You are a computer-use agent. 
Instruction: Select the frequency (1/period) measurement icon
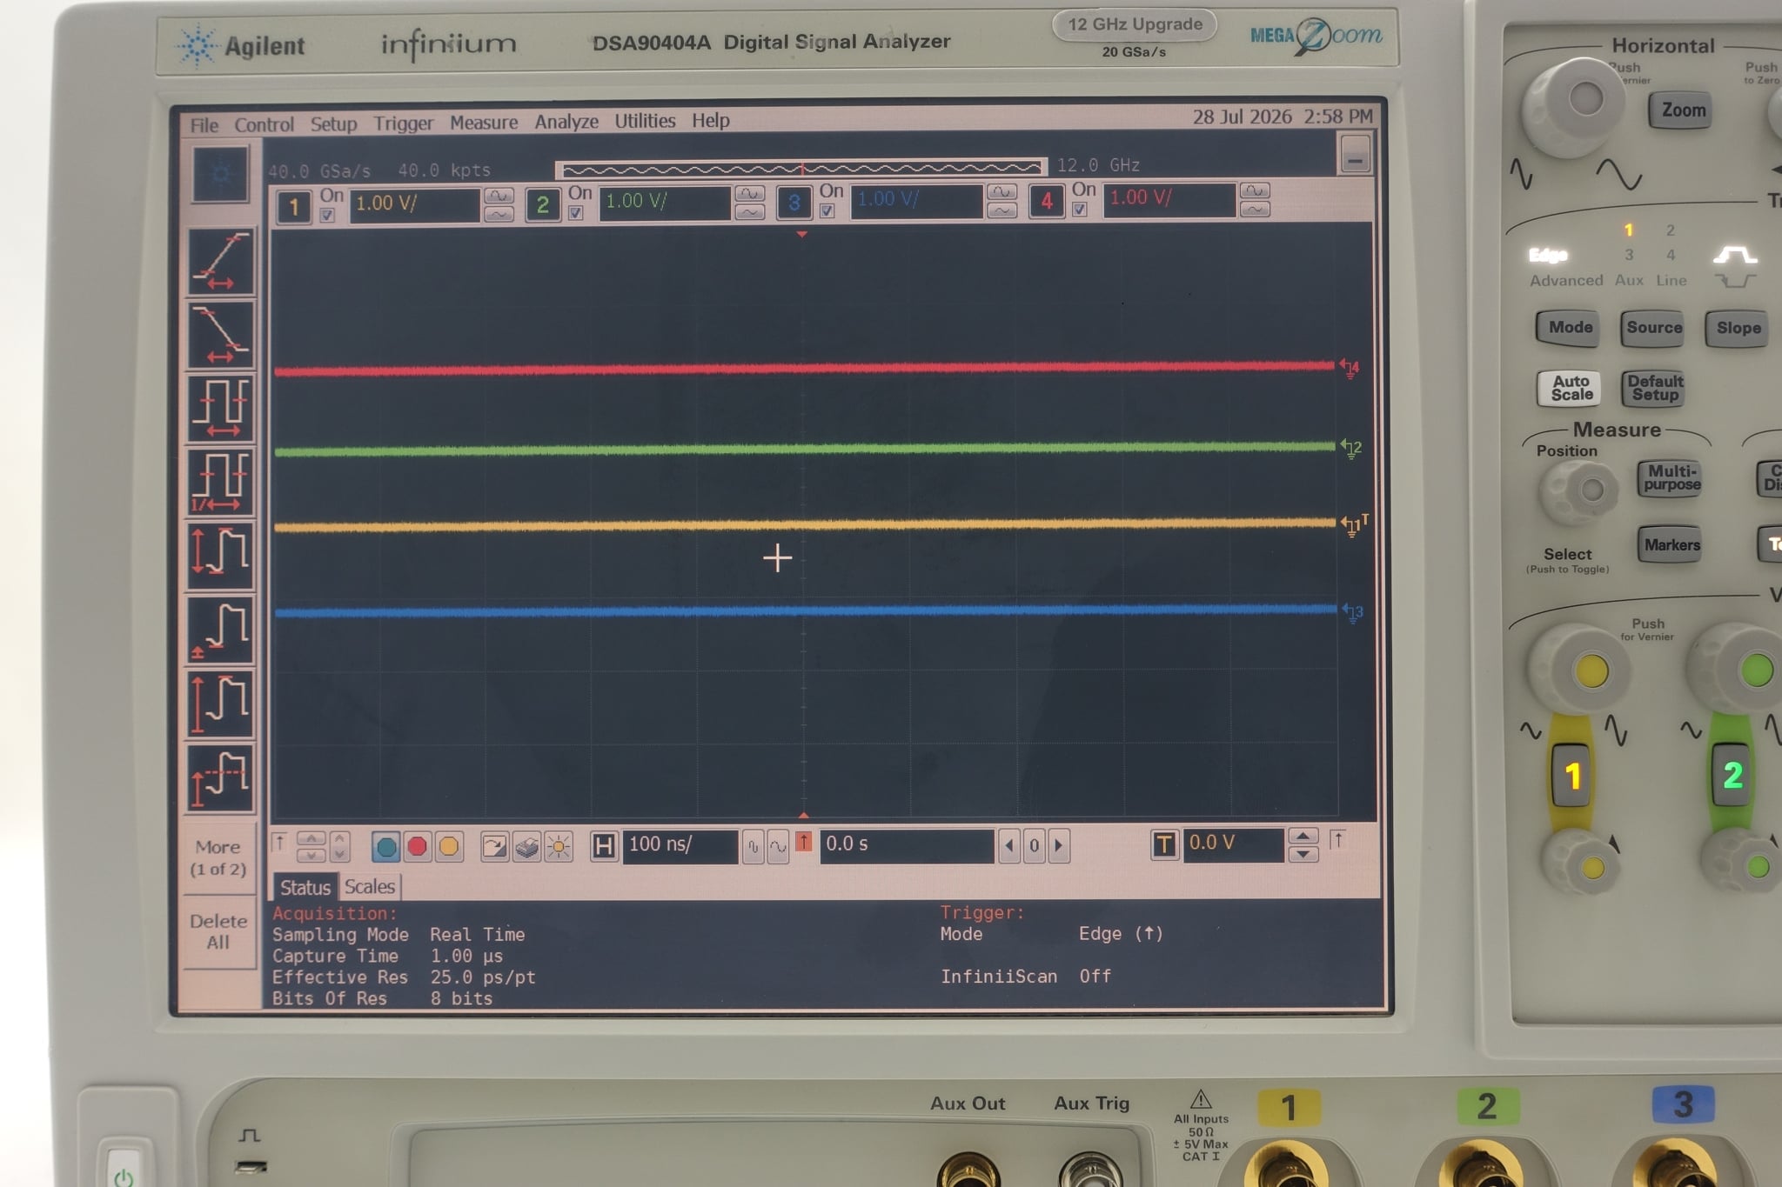(221, 482)
